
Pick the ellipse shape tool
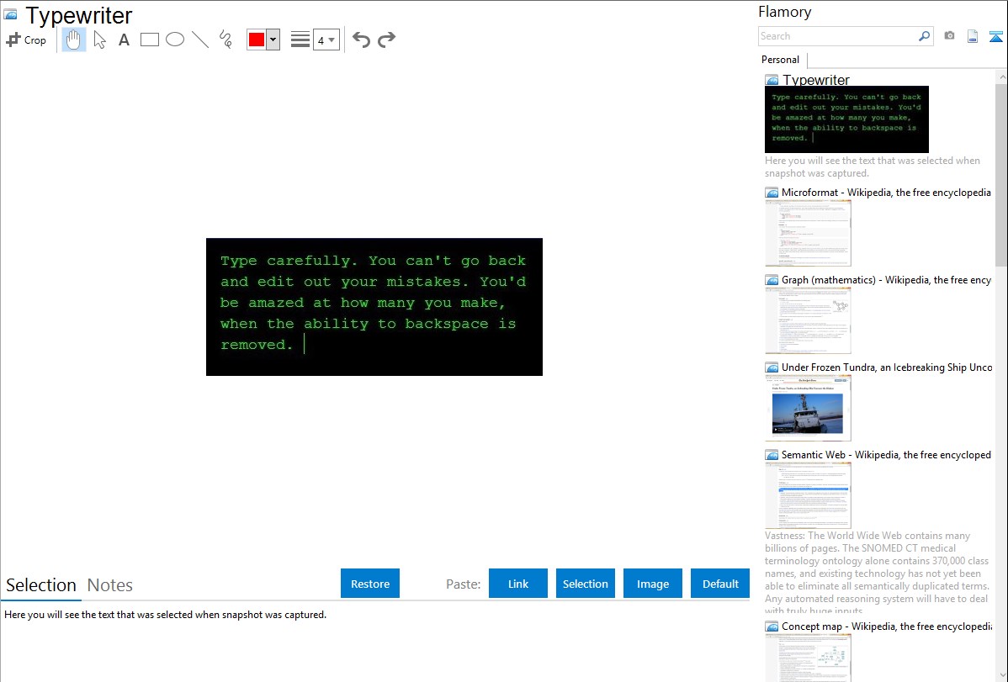pos(175,40)
